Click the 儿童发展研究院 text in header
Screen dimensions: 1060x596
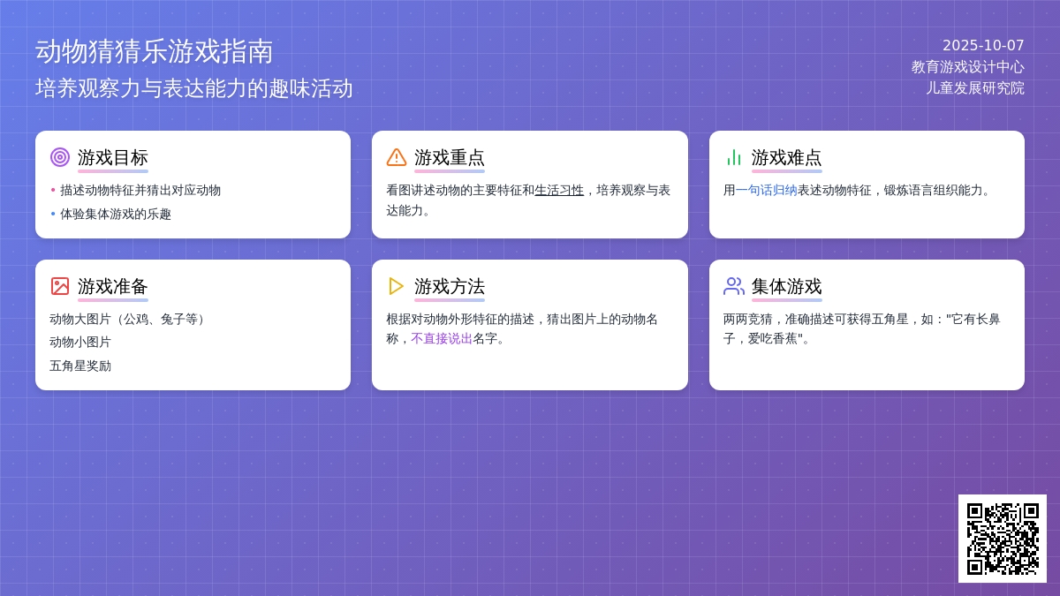[974, 88]
